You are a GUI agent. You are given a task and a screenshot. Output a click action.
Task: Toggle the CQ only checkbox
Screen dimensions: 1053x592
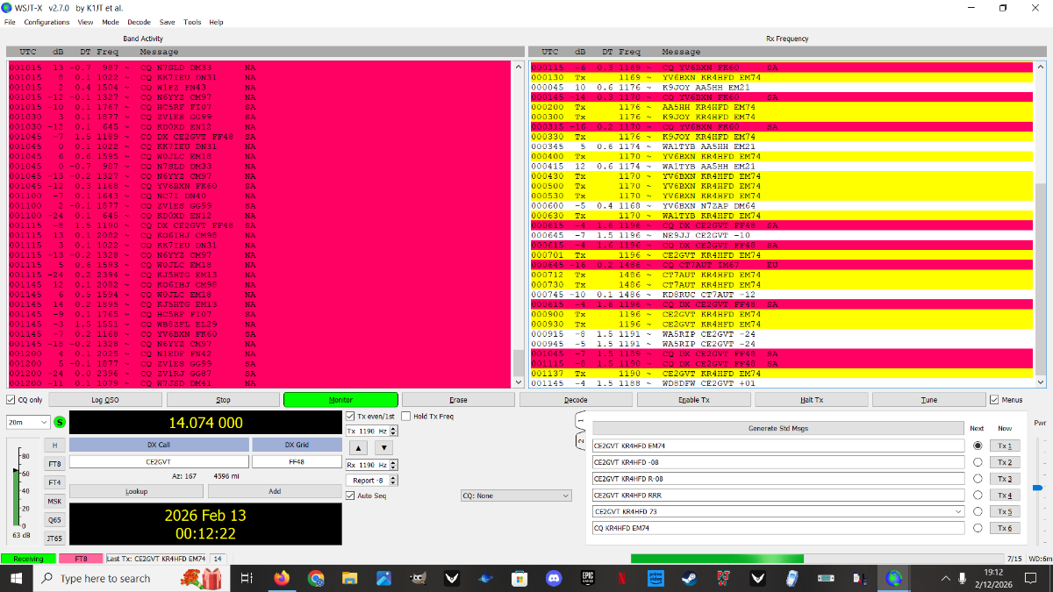click(x=11, y=400)
